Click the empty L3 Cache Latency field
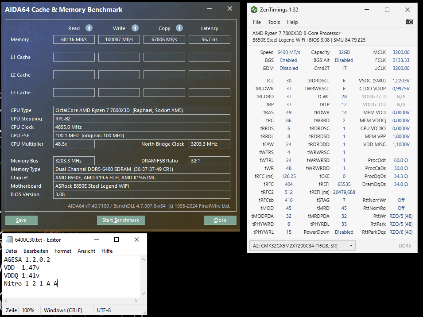423x317 pixels. coord(210,93)
